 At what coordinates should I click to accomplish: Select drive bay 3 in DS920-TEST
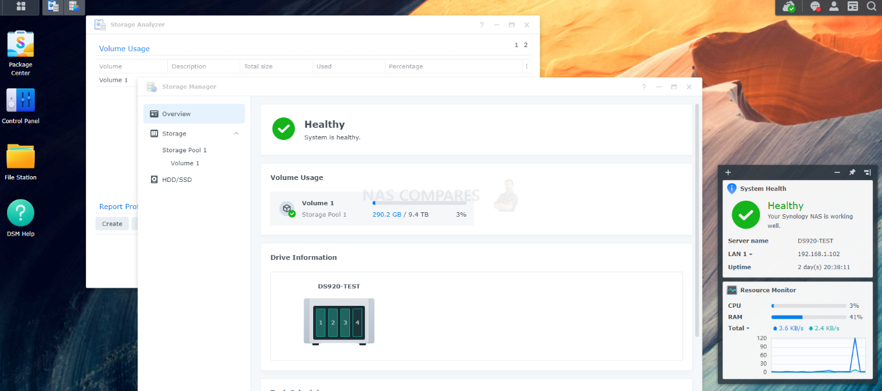(x=345, y=322)
